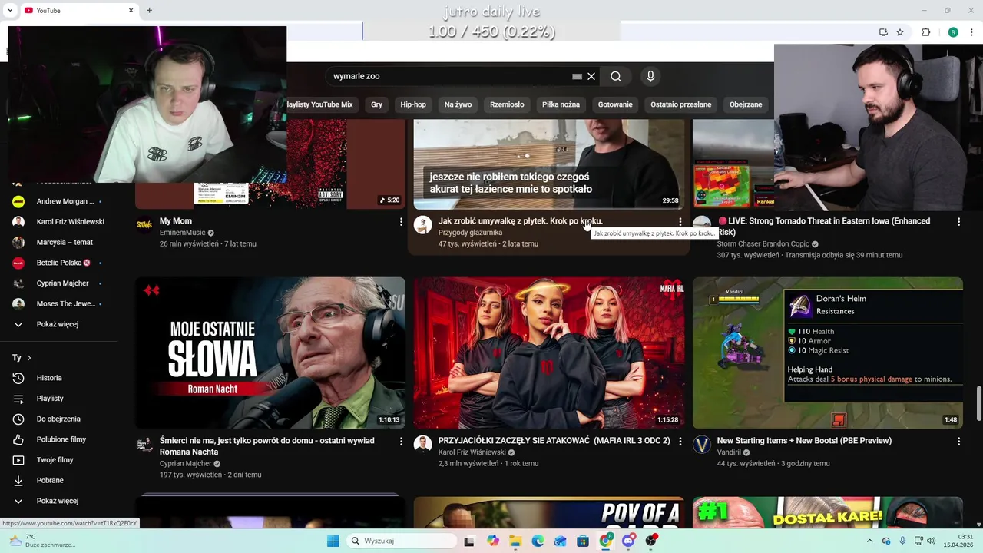Open Chrome extensions puzzle icon
983x553 pixels.
click(x=925, y=32)
